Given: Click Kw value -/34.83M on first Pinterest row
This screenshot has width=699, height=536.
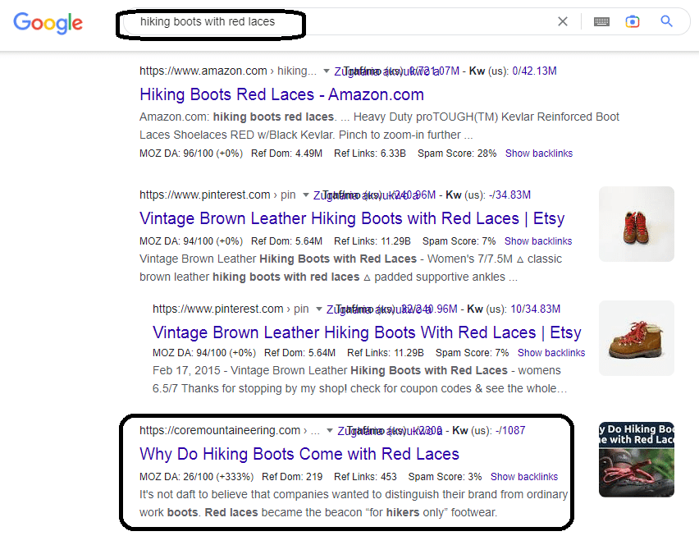Looking at the screenshot, I should coord(509,195).
